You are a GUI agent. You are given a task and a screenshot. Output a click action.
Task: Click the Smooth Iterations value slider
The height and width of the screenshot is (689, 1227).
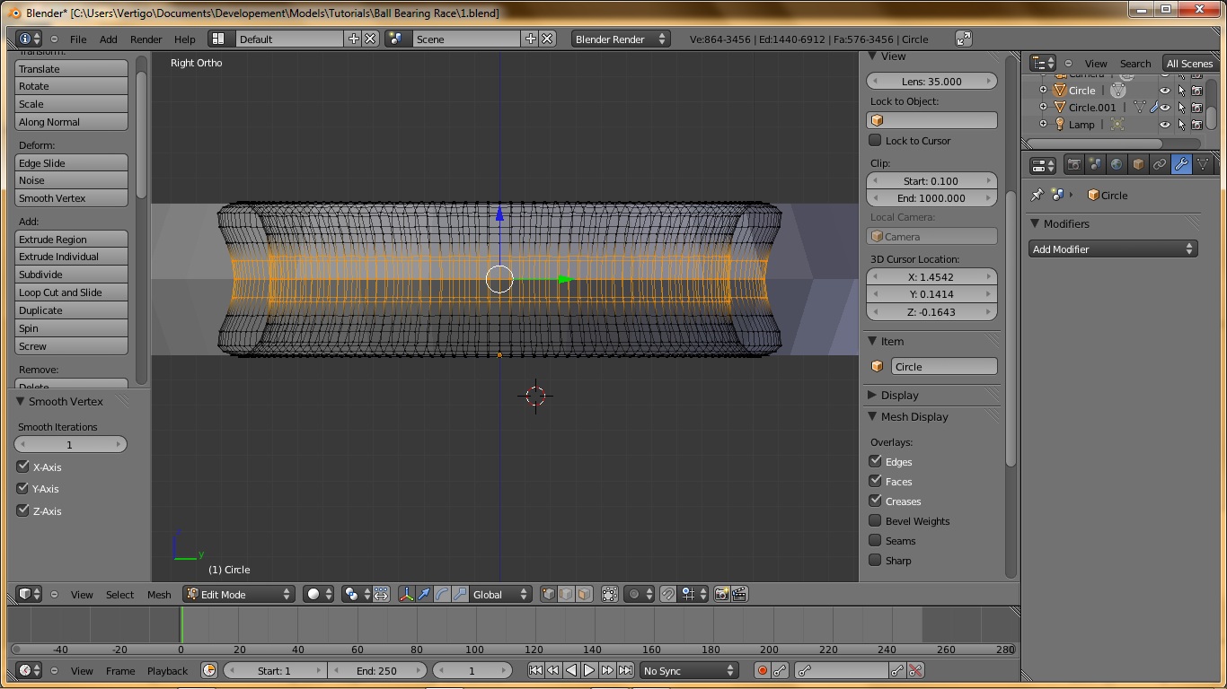(x=70, y=444)
